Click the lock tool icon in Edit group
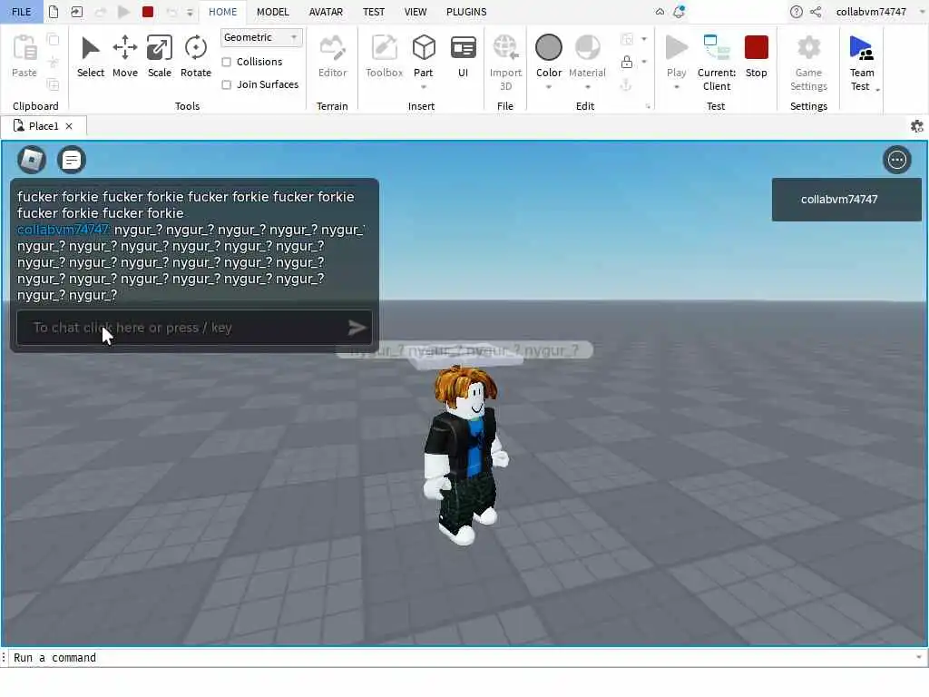This screenshot has width=929, height=697. pyautogui.click(x=626, y=62)
